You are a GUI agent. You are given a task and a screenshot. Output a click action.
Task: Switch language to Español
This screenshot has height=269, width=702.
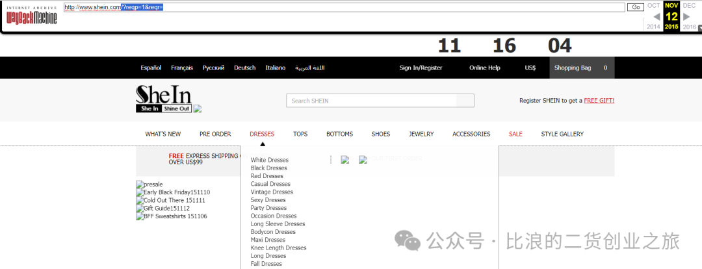click(x=151, y=68)
